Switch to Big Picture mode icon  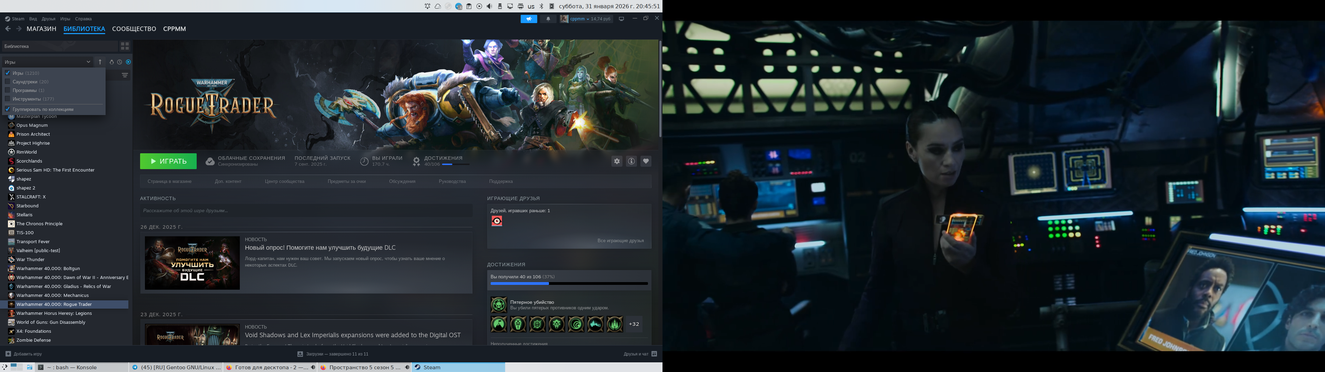point(621,19)
